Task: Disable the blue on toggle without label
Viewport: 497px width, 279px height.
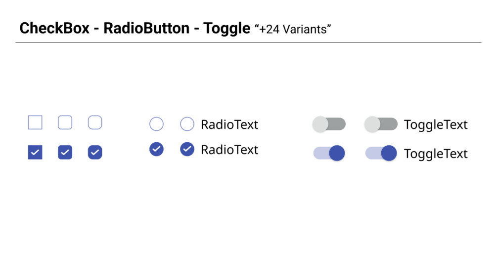Action: click(329, 153)
